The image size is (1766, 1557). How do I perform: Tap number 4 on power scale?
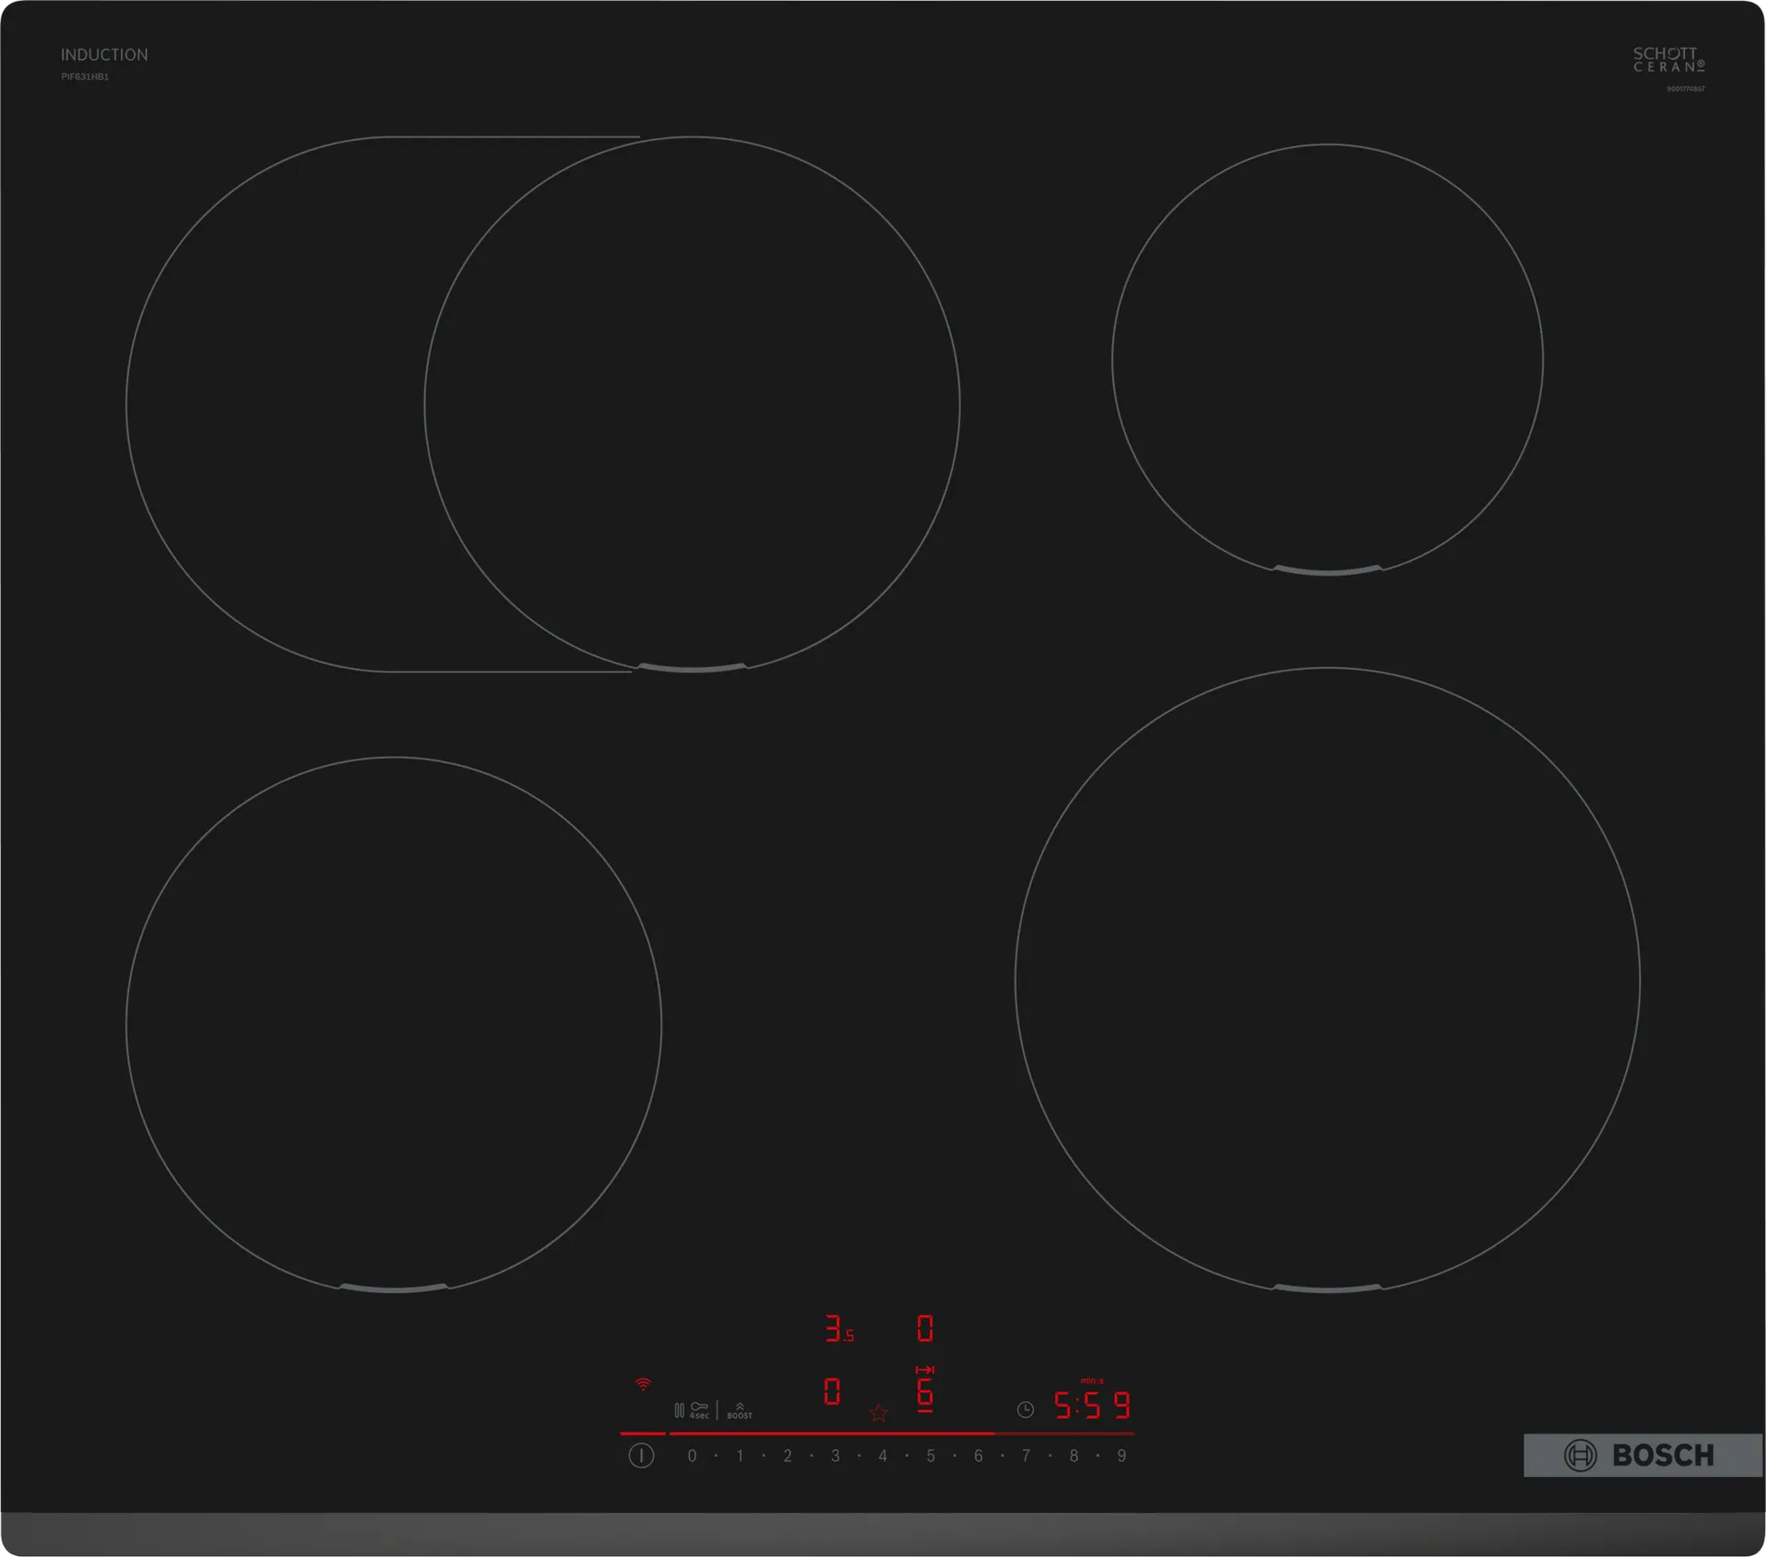[x=883, y=1456]
